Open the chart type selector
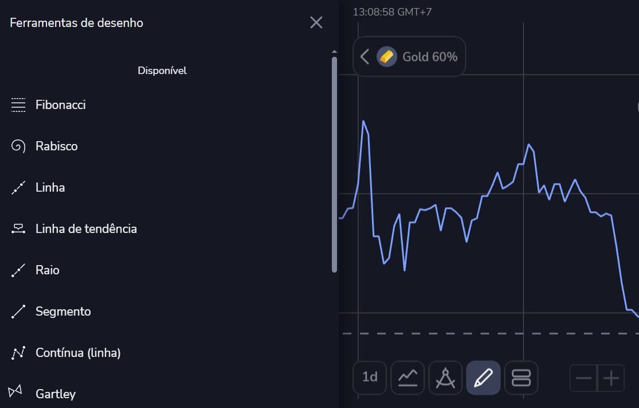639x408 pixels. click(x=408, y=378)
